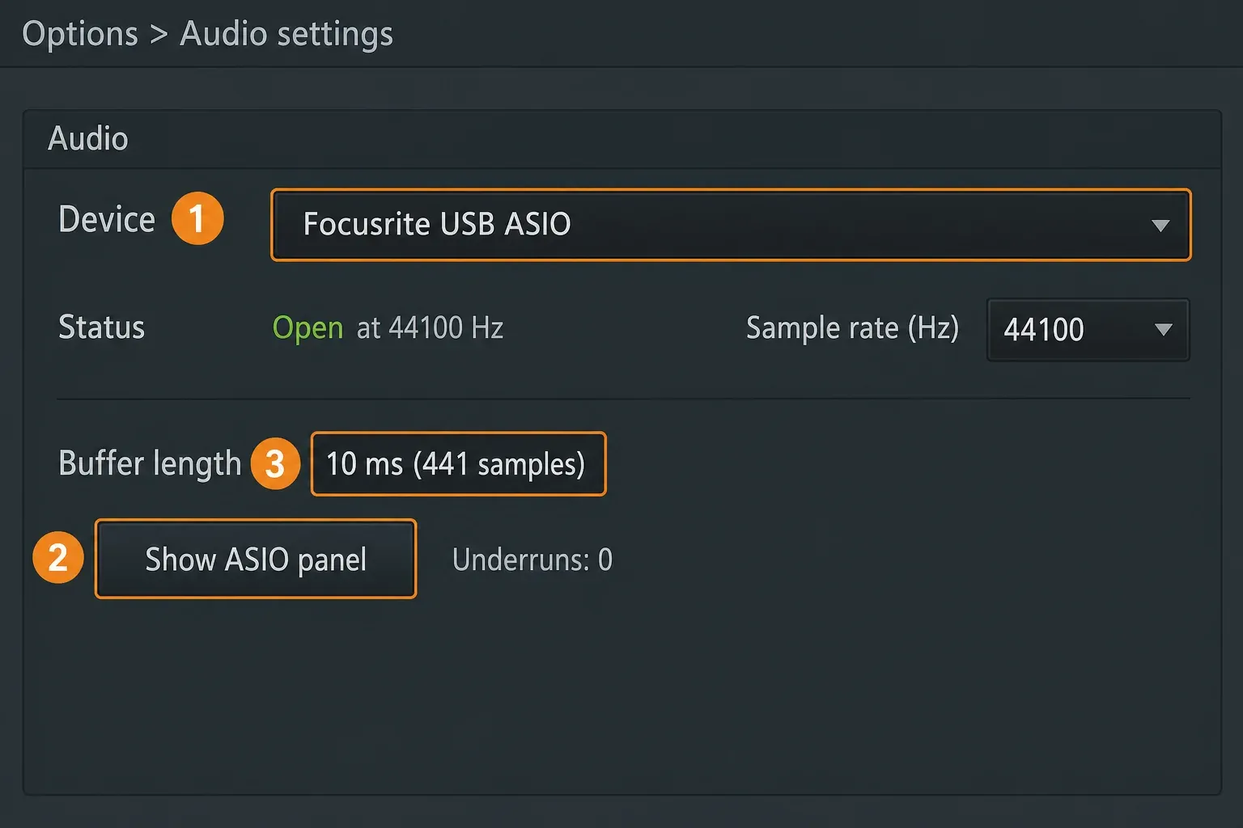Click the Device dropdown arrow
Screen dimensions: 1243x828
[x=1160, y=226]
